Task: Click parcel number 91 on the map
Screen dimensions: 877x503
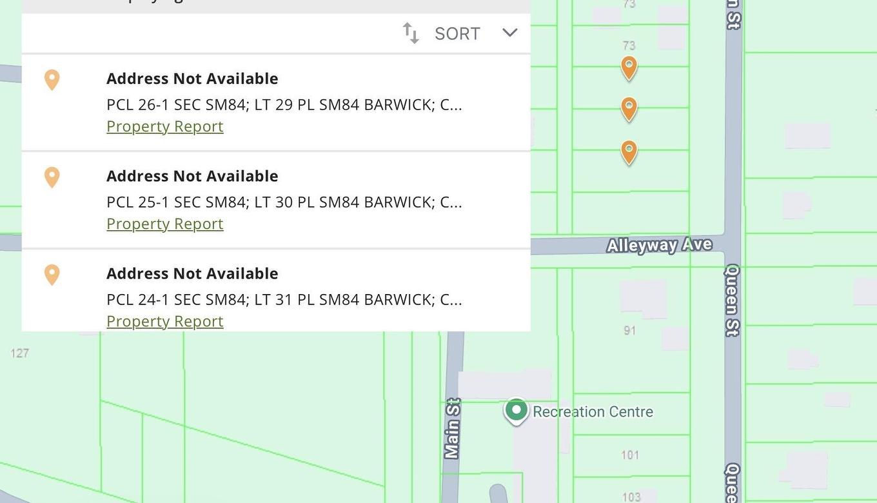Action: [x=629, y=331]
